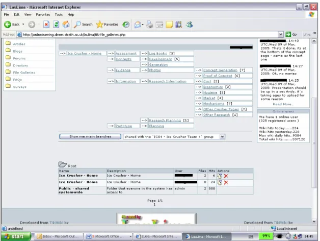The height and width of the screenshot is (241, 320).
Task: Click the Go button
Action: click(291, 34)
